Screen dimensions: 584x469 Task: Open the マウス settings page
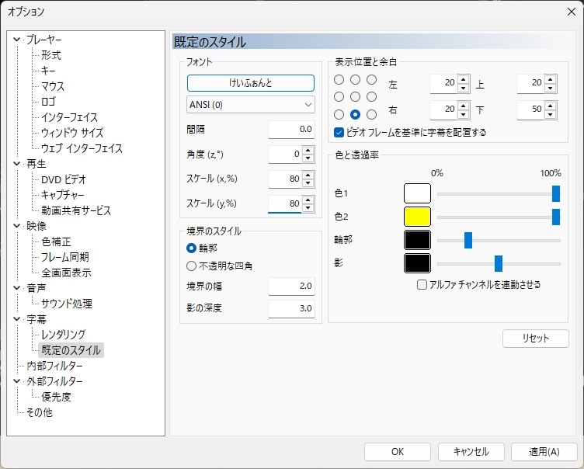[x=53, y=86]
